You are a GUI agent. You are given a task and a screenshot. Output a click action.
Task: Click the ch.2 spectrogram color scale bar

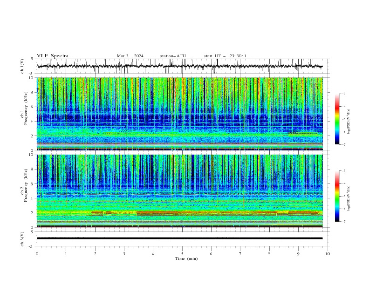(337, 196)
